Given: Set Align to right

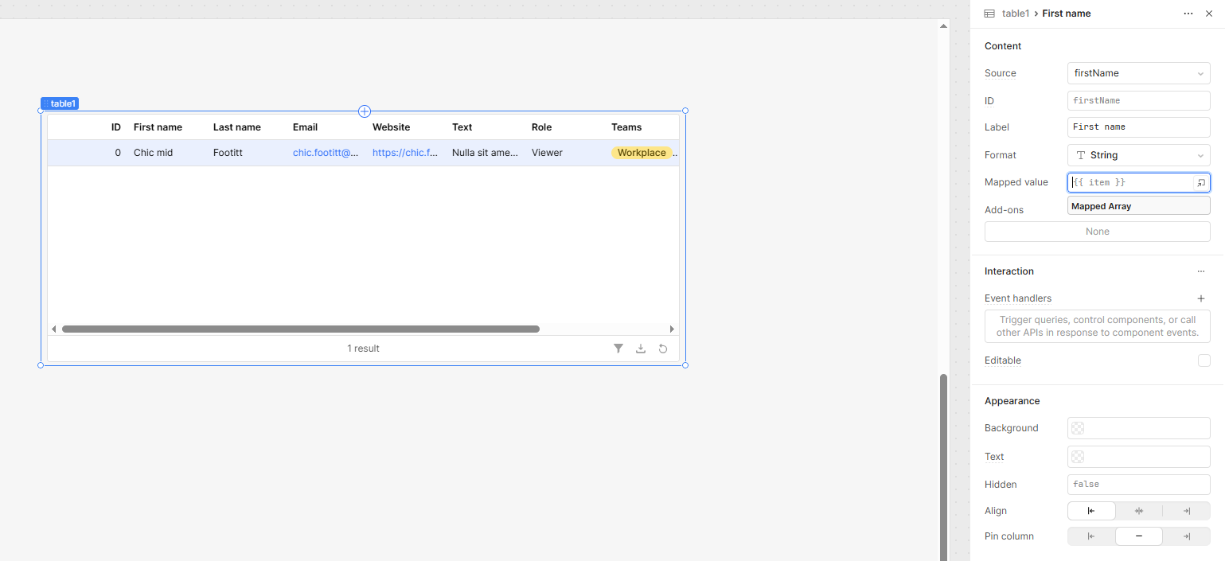Looking at the screenshot, I should pos(1187,511).
